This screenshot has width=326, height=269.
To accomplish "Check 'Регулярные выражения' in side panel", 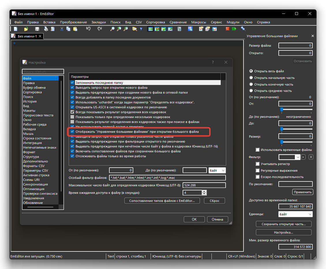I will 257,171.
